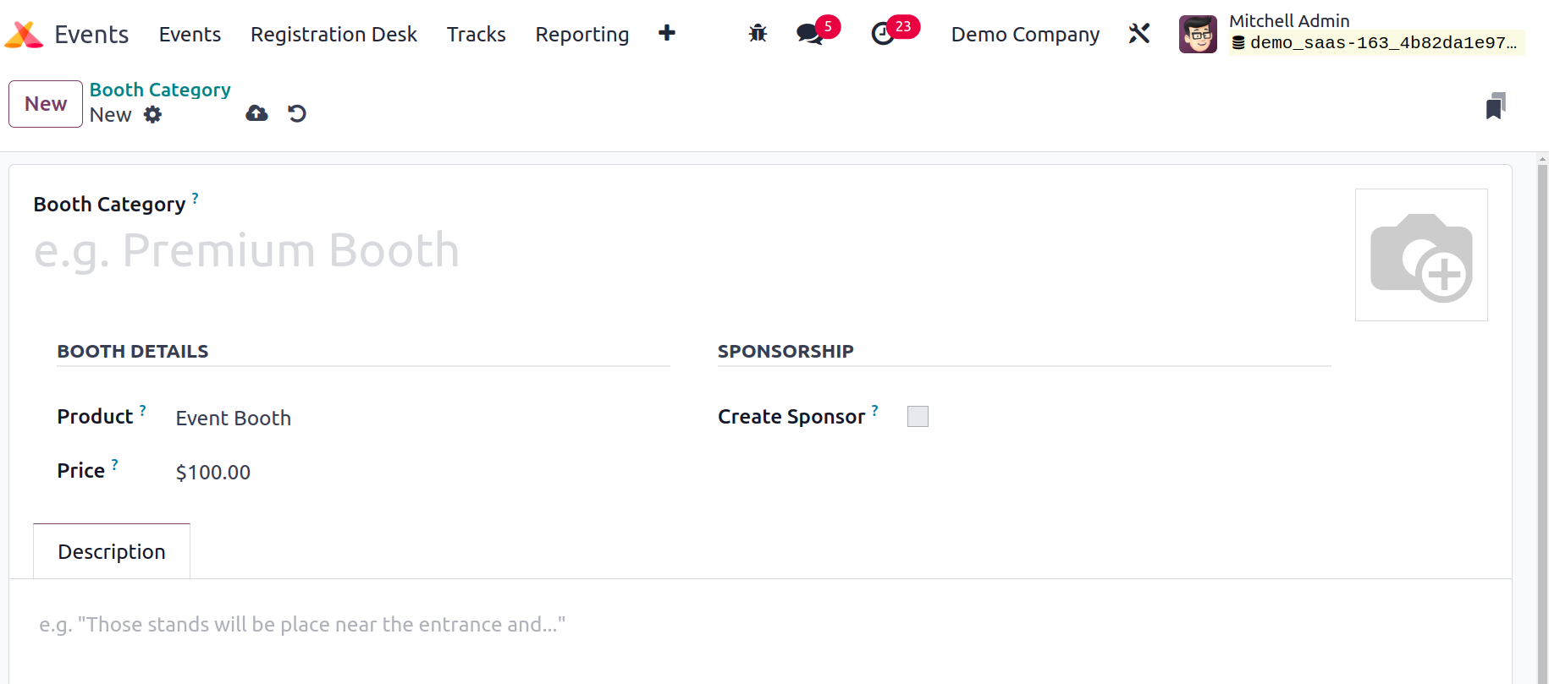The width and height of the screenshot is (1549, 684).
Task: Open the gear actions menu
Action: (x=152, y=115)
